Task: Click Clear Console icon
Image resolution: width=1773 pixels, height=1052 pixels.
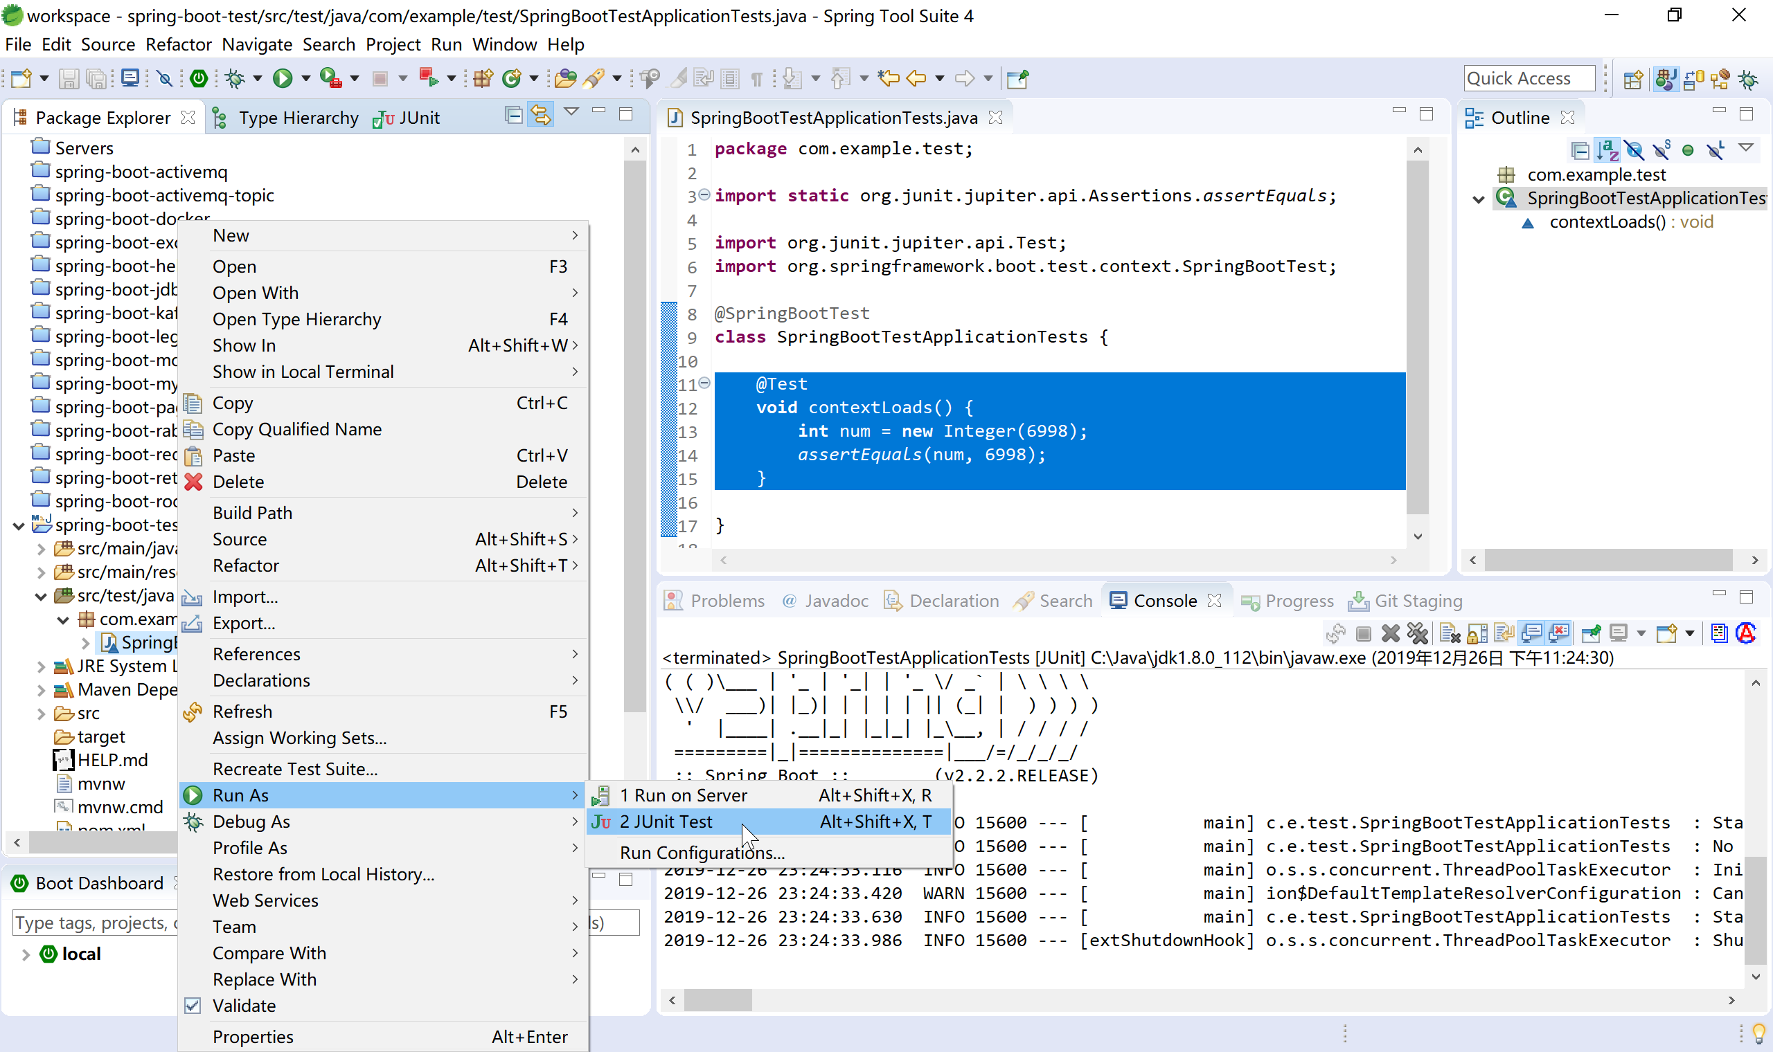Action: [1450, 633]
